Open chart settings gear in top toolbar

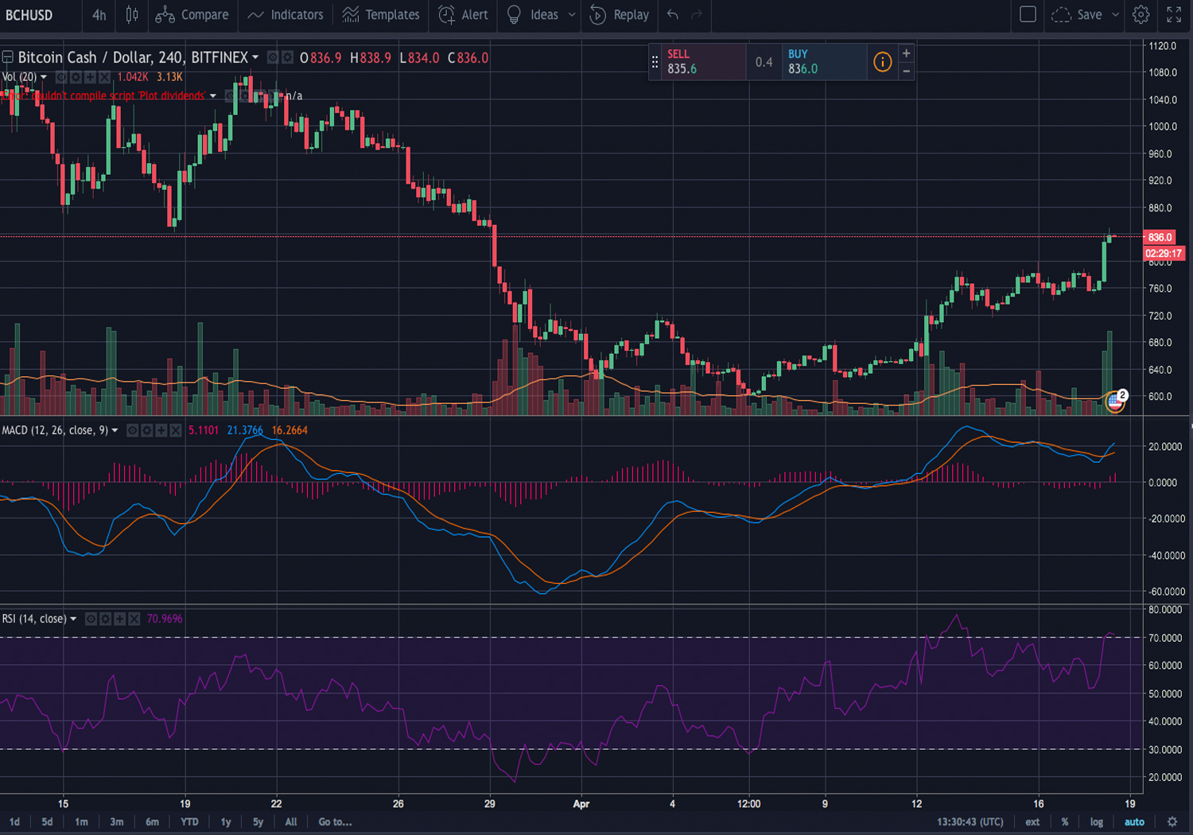(x=1141, y=14)
